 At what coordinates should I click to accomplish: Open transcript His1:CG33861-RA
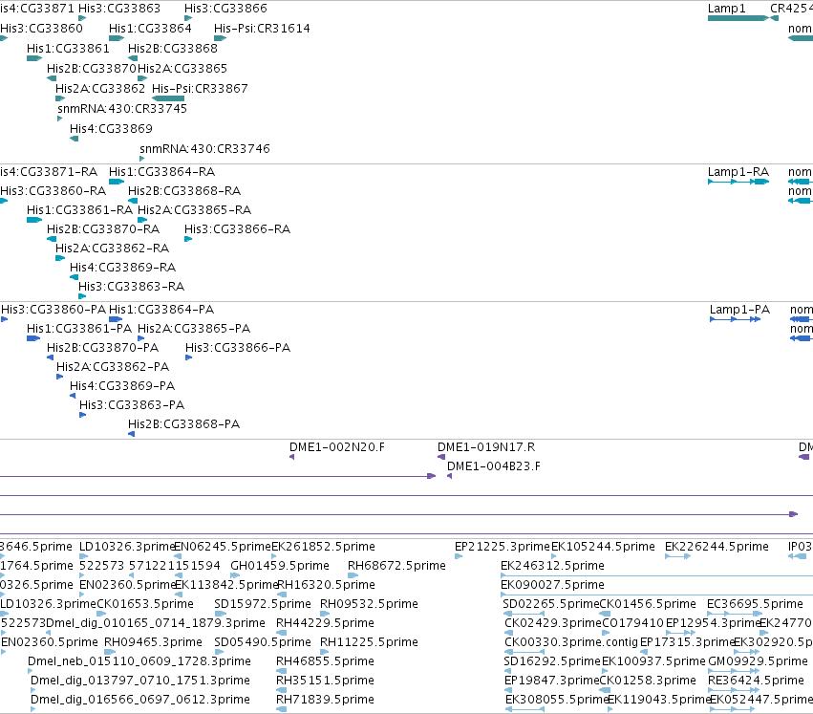coord(80,210)
